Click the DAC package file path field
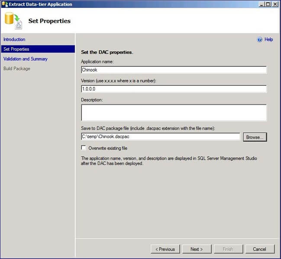The height and width of the screenshot is (259, 281). (160, 136)
